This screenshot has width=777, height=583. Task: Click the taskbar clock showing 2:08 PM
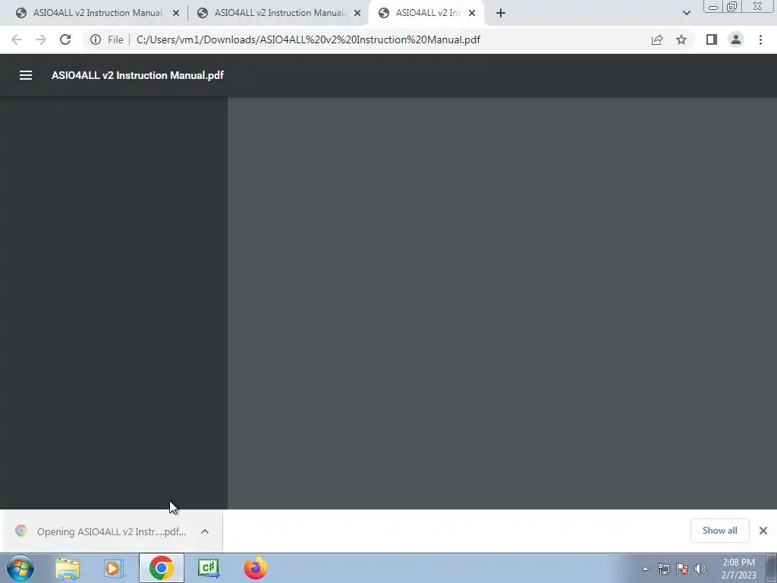[738, 569]
